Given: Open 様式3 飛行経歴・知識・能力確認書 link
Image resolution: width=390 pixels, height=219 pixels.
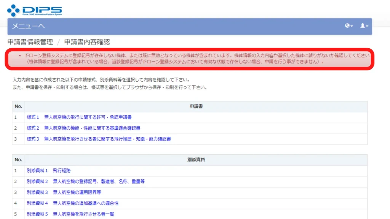Looking at the screenshot, I should click(99, 139).
